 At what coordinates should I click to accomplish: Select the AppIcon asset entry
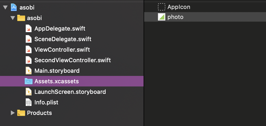tap(179, 7)
